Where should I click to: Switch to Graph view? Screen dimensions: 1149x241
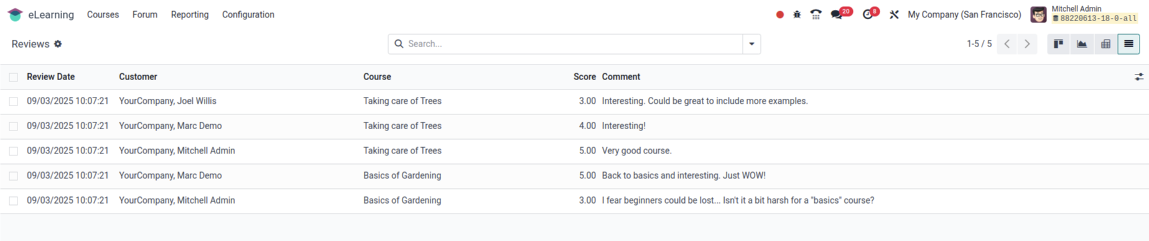pyautogui.click(x=1082, y=44)
